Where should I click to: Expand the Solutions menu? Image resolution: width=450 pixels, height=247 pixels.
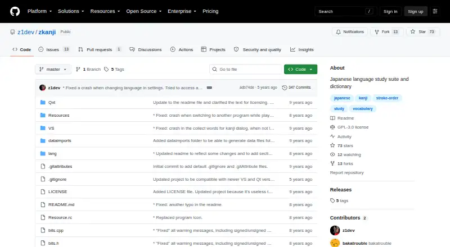(71, 11)
